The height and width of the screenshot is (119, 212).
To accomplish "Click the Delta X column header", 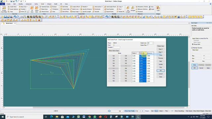I will pos(135,53).
